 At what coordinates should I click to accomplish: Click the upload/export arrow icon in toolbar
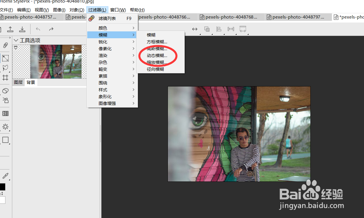(10, 29)
